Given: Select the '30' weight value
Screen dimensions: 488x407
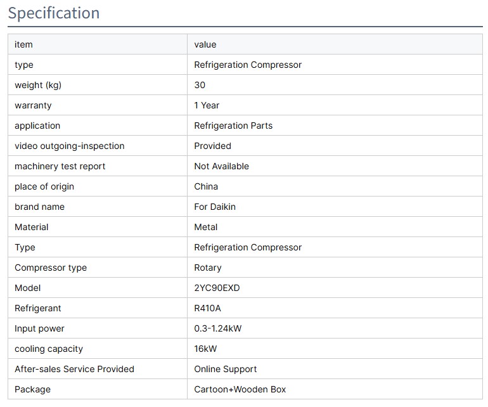Looking at the screenshot, I should [200, 85].
